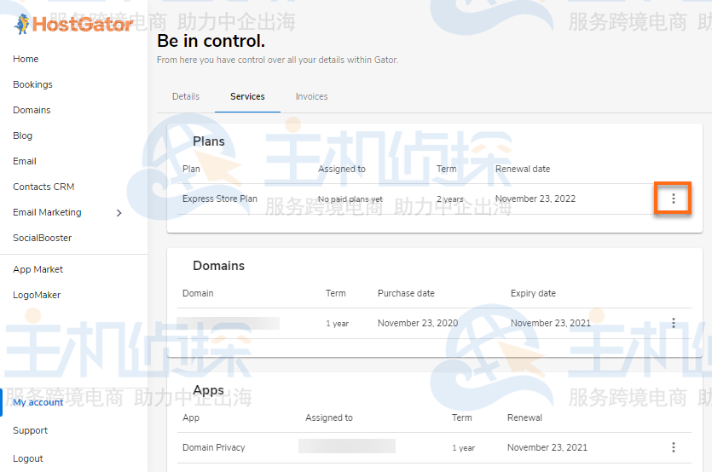Switch to the Details tab
This screenshot has height=472, width=712.
point(186,96)
